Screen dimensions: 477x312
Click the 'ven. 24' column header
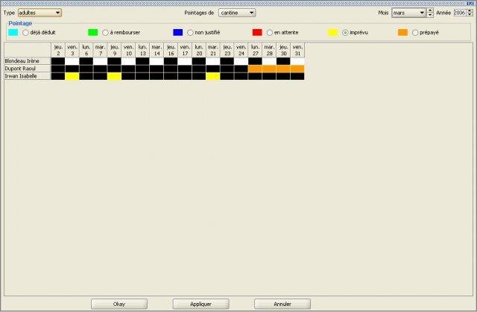point(241,50)
